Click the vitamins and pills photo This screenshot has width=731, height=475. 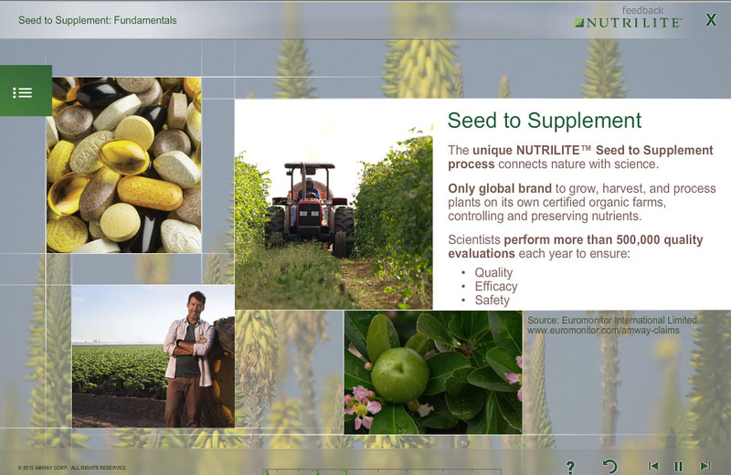124,165
